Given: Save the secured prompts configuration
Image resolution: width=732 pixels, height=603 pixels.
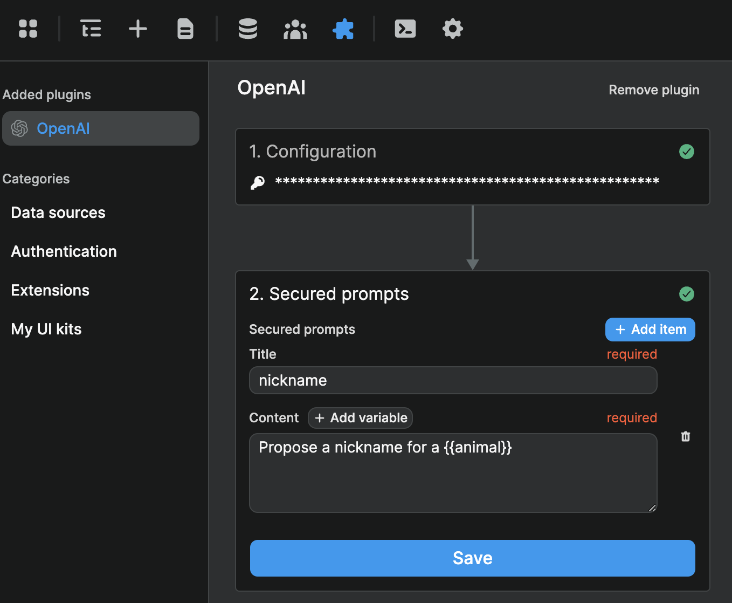Looking at the screenshot, I should coord(473,558).
